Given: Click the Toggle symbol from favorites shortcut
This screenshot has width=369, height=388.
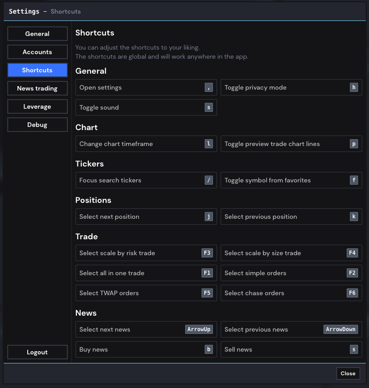Looking at the screenshot, I should (x=291, y=180).
